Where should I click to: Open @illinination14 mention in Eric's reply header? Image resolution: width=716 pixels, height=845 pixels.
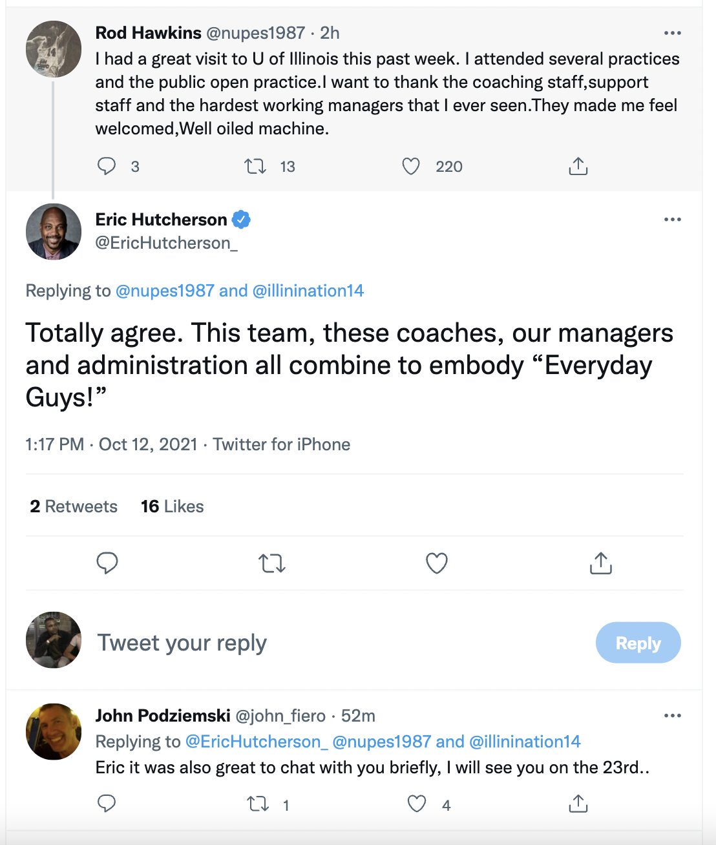point(308,291)
